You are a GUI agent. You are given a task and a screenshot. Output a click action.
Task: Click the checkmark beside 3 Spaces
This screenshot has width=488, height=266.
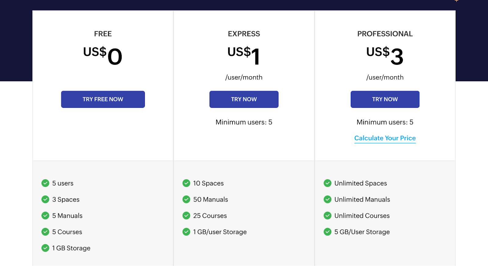click(45, 199)
